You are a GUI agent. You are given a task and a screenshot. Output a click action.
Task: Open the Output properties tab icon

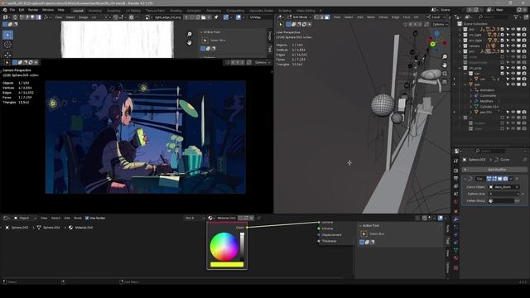(x=455, y=179)
